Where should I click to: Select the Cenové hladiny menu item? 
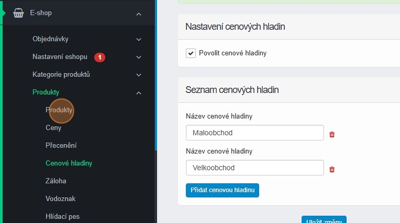[x=69, y=163]
